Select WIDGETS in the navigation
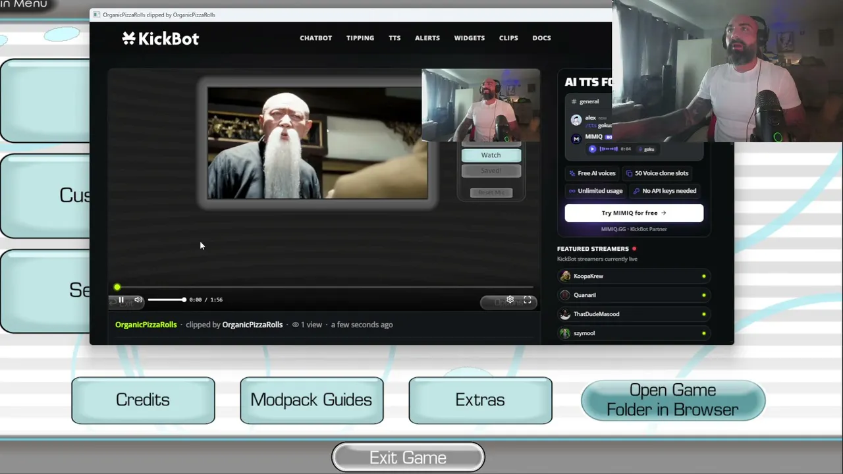843x474 pixels. (x=470, y=38)
